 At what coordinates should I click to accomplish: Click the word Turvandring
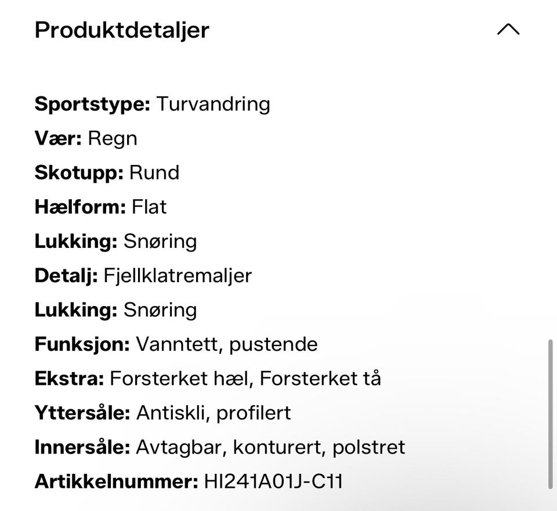(214, 105)
